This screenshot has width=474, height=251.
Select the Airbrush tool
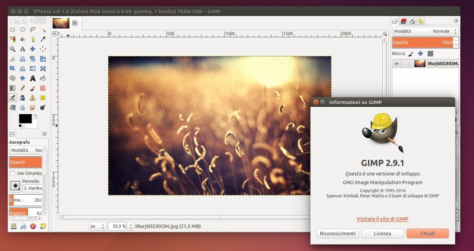click(x=12, y=98)
